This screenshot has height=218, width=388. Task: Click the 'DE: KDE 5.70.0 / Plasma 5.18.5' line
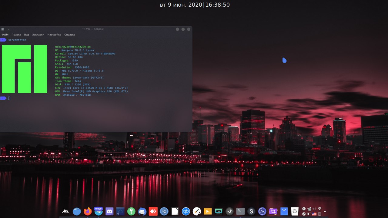pos(79,71)
